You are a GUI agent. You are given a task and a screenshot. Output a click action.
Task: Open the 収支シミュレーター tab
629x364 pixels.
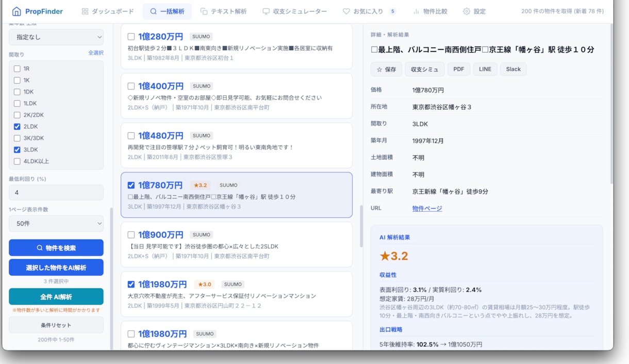click(294, 11)
